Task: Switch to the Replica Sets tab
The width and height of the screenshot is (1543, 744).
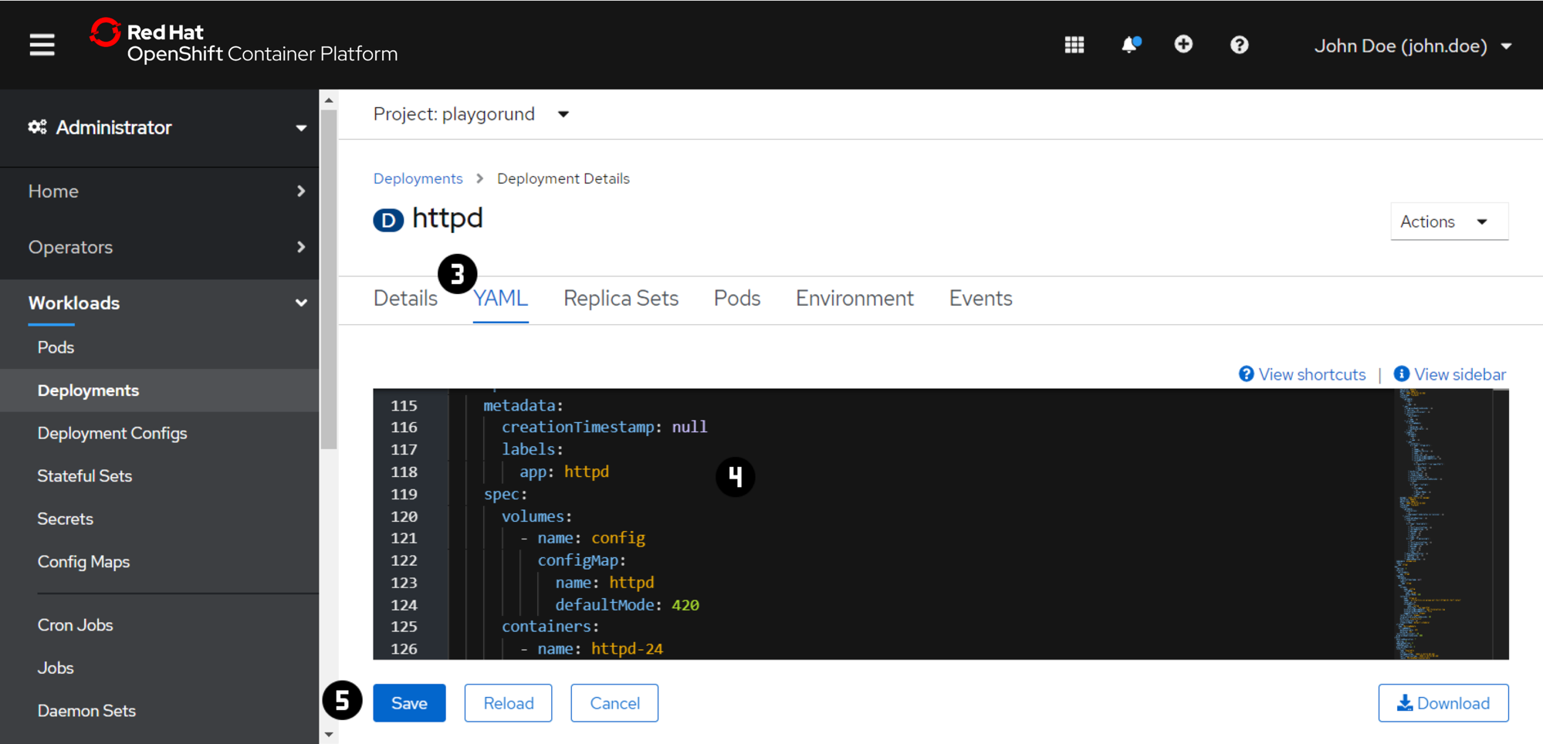Action: click(621, 299)
